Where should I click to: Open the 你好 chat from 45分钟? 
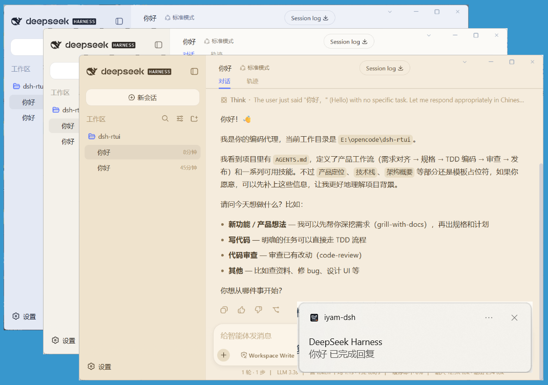[x=142, y=168]
